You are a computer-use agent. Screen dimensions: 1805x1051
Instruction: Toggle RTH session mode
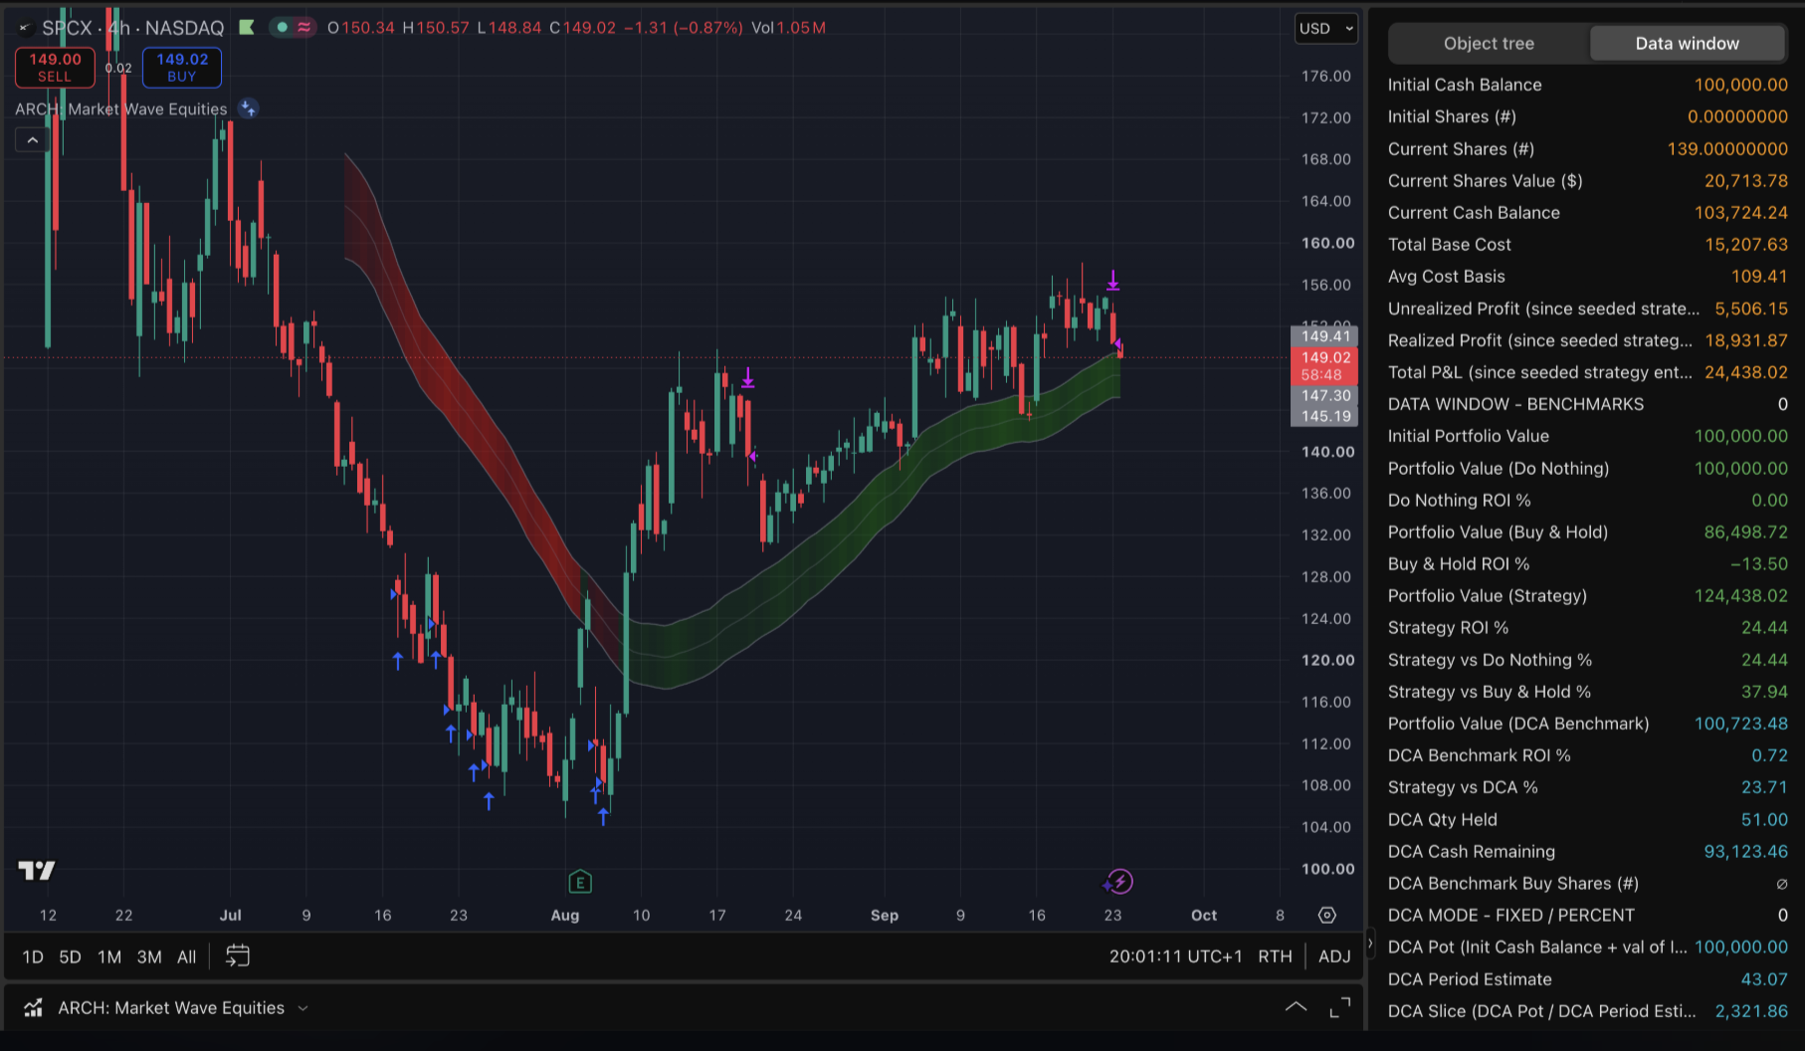click(x=1275, y=956)
